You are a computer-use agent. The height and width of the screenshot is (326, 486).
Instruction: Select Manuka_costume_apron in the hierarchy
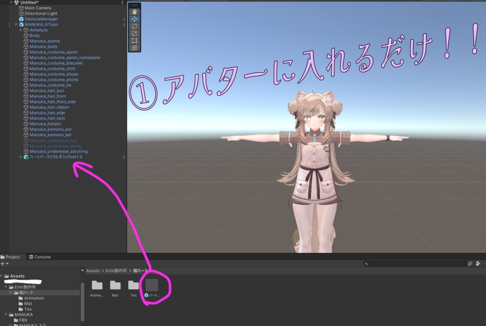54,52
